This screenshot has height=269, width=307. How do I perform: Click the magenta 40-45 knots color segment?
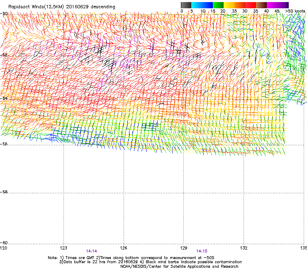tap(272, 5)
